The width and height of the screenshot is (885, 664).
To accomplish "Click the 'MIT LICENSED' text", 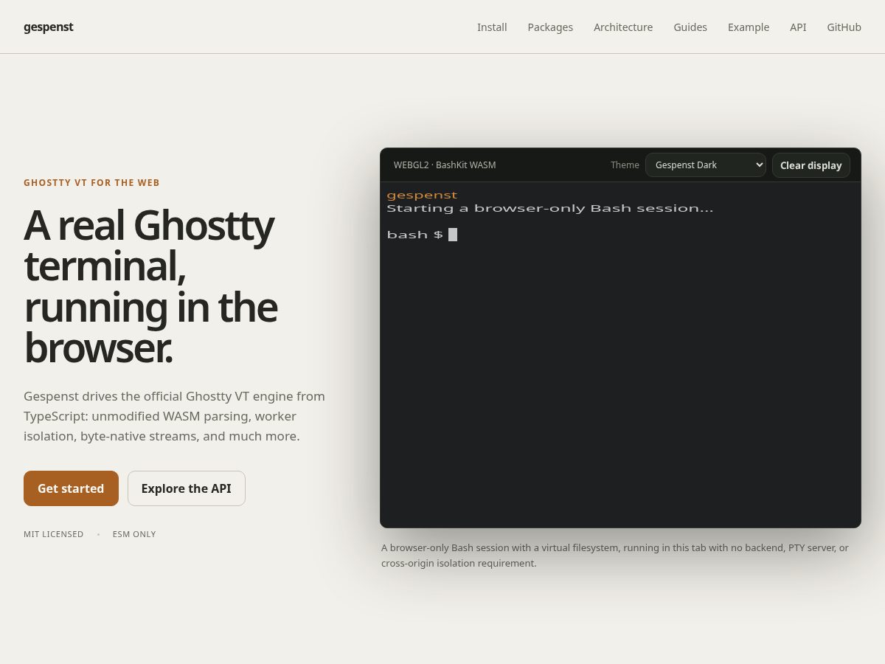I will point(54,534).
